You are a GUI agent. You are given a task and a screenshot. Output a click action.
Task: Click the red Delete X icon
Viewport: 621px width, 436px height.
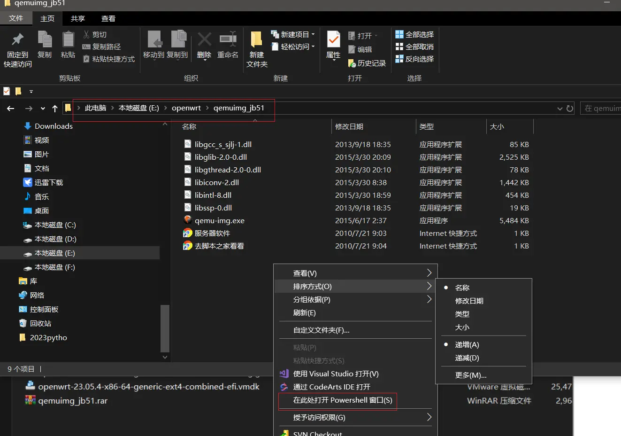[x=204, y=40]
